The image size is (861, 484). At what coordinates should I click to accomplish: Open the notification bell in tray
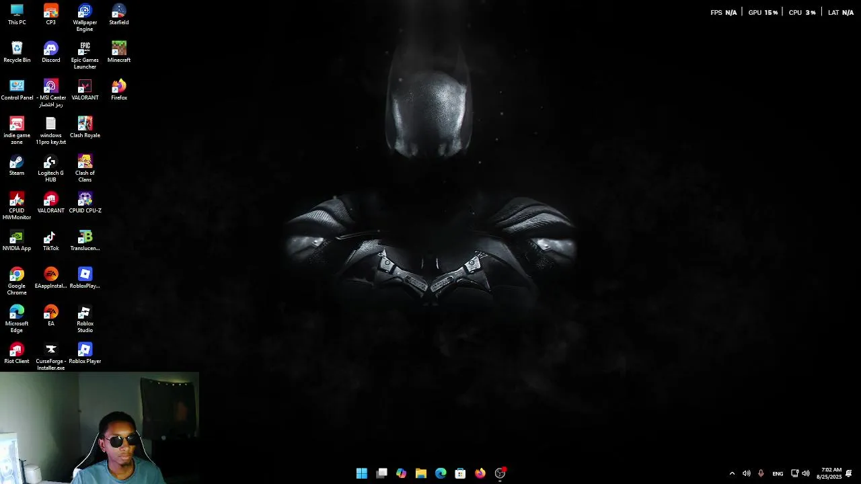(x=849, y=473)
